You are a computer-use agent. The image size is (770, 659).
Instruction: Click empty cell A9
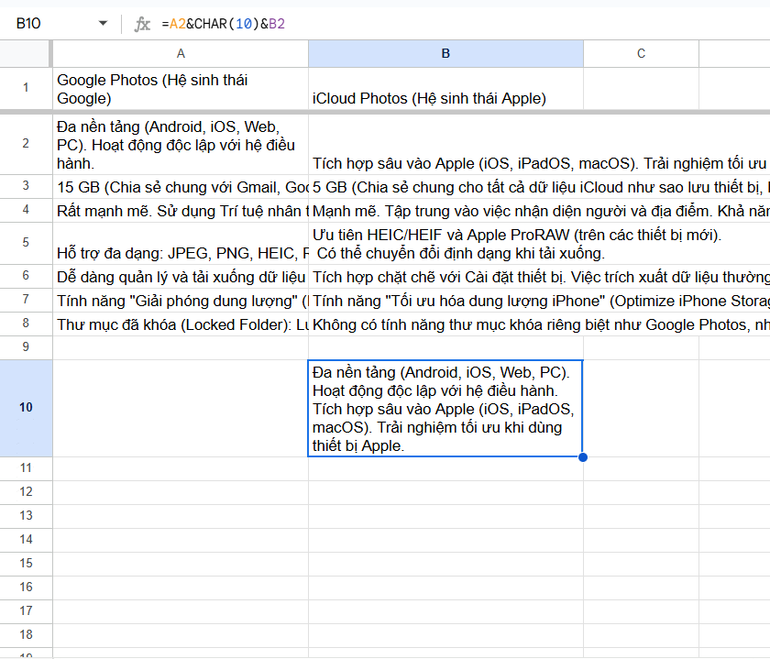181,348
